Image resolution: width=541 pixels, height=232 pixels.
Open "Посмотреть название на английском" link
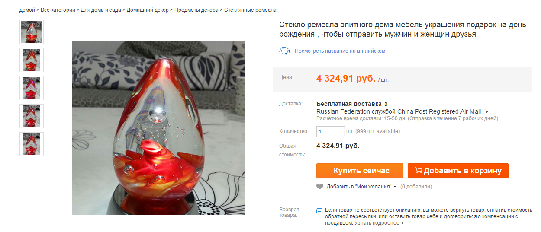(340, 51)
